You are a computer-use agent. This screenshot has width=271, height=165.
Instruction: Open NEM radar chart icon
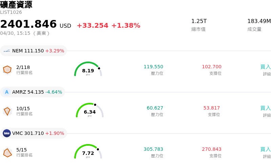[x=7, y=70]
